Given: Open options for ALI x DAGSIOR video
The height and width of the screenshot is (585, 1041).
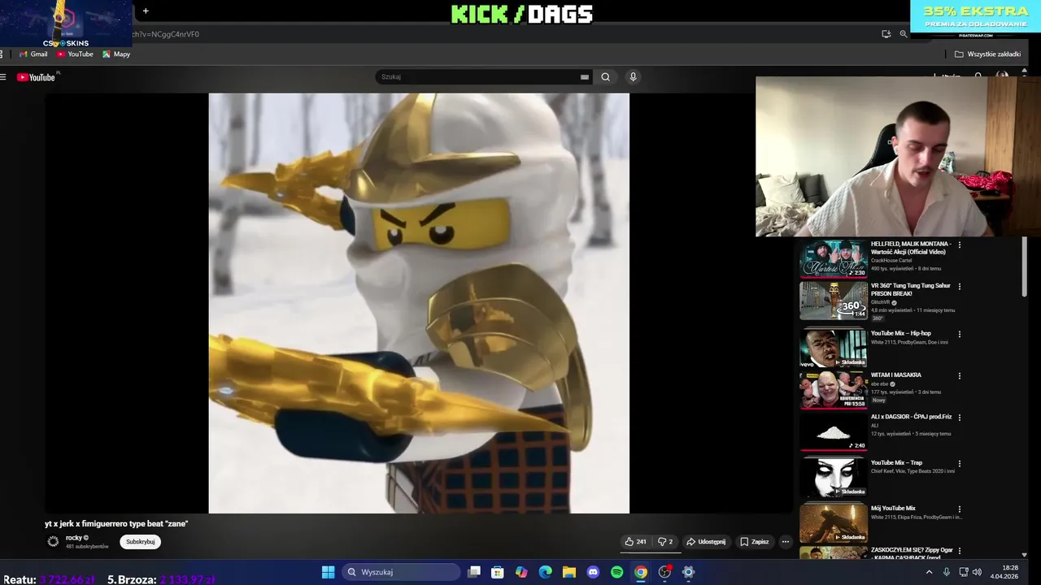Looking at the screenshot, I should click(x=960, y=418).
